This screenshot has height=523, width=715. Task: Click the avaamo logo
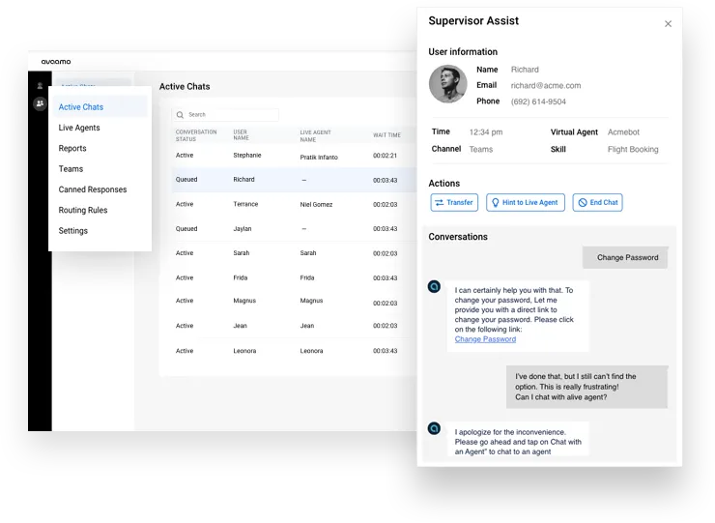tap(56, 62)
